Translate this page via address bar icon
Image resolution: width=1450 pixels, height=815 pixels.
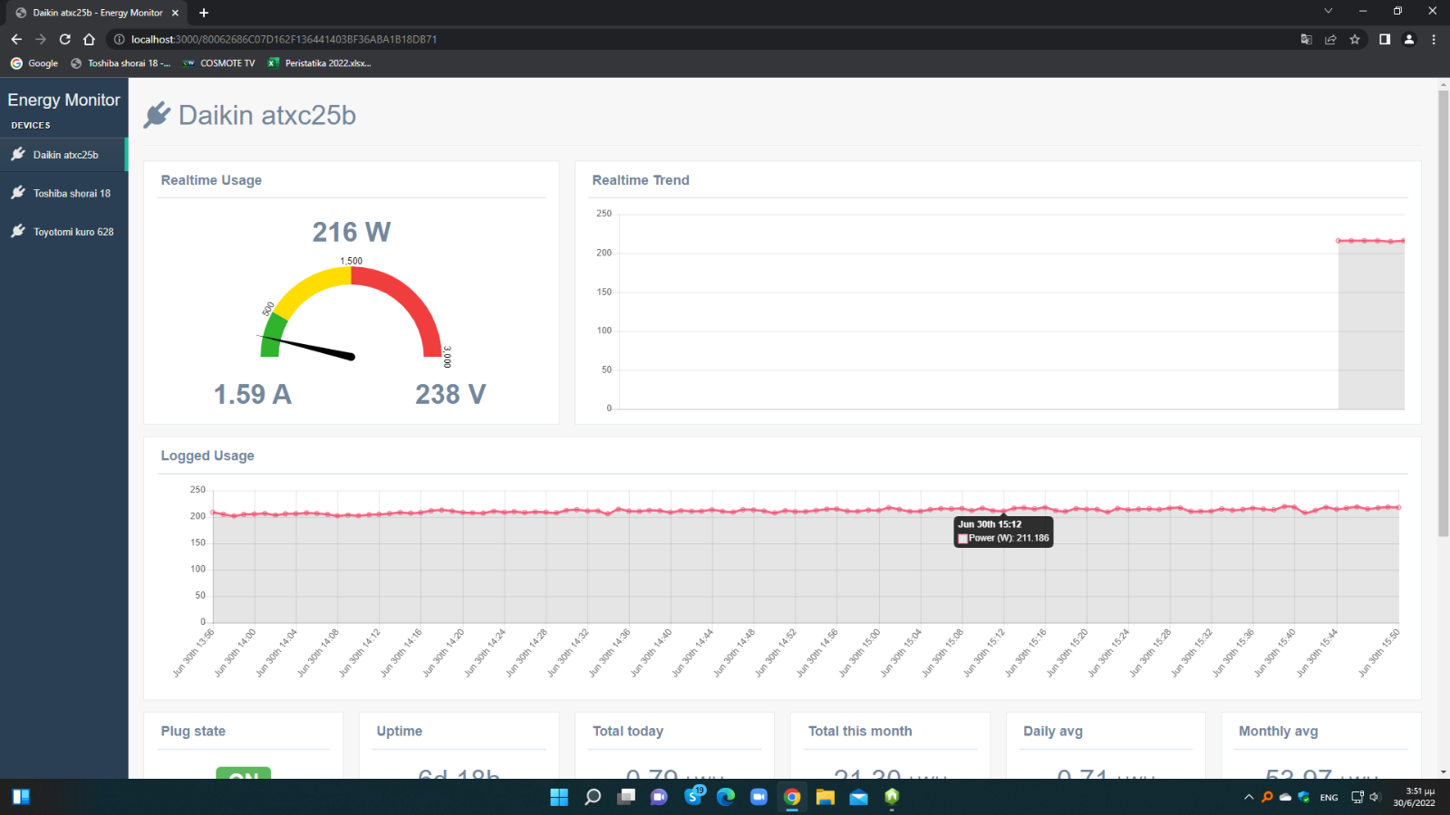[x=1306, y=39]
